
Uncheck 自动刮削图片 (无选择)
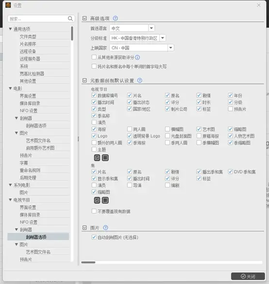[94, 237]
